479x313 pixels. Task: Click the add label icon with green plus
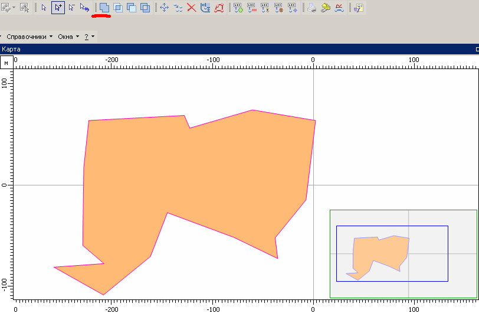pyautogui.click(x=238, y=8)
